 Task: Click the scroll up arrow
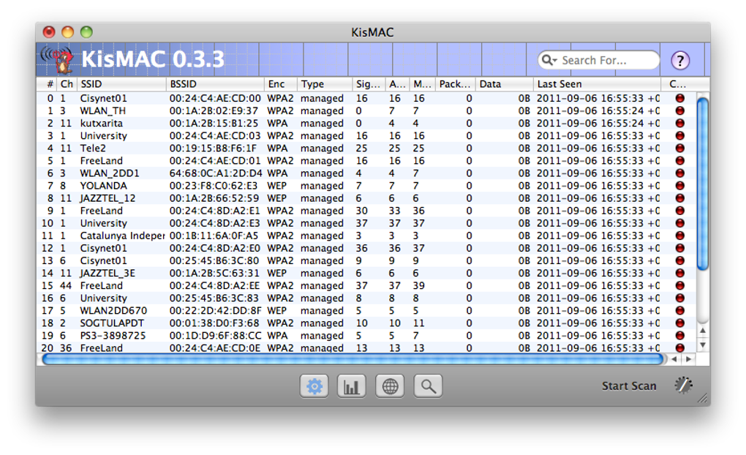point(702,331)
